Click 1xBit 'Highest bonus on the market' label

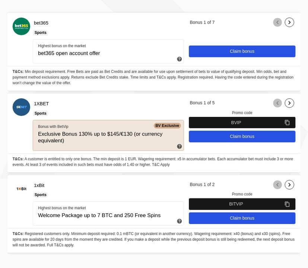pyautogui.click(x=62, y=208)
